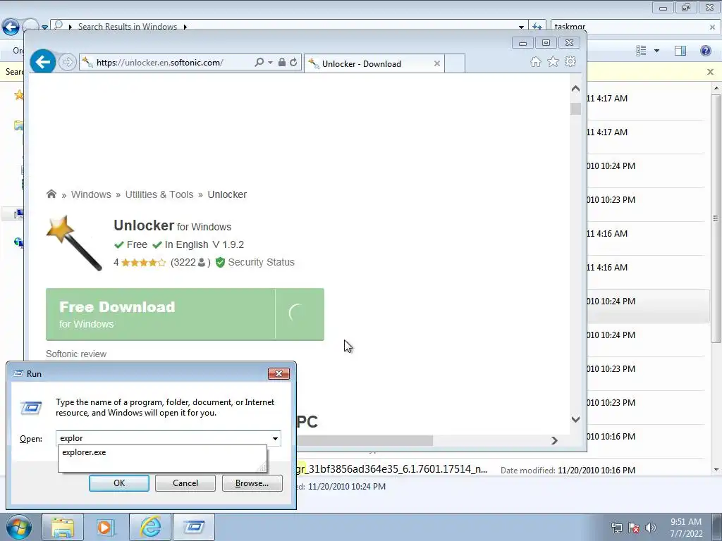722x541 pixels.
Task: Open the Windows Start menu
Action: click(x=18, y=527)
